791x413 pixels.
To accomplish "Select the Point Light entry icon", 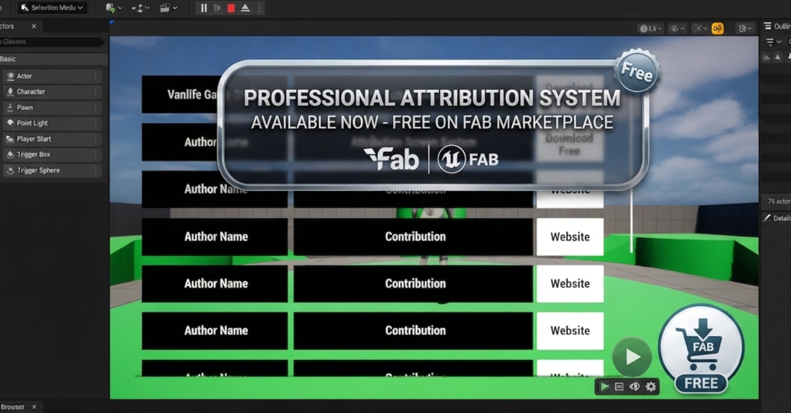I will click(11, 123).
